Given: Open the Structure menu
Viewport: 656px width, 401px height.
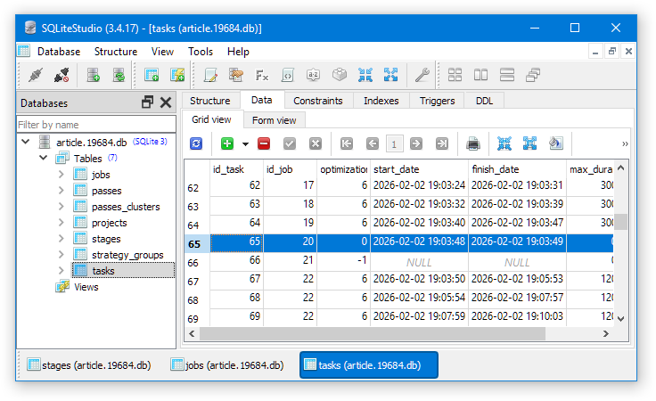Looking at the screenshot, I should [x=116, y=52].
